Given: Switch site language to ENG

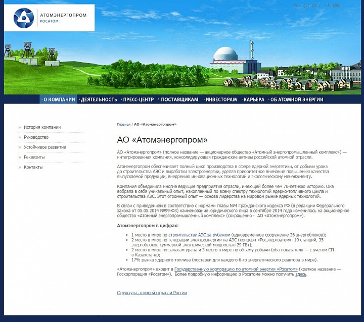Looking at the screenshot, I should coord(336,6).
